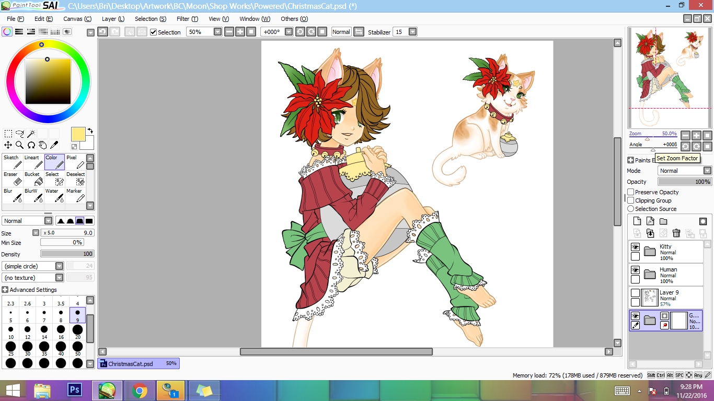Screen dimensions: 714x401
Task: Select the BlurW brush
Action: pyautogui.click(x=33, y=196)
